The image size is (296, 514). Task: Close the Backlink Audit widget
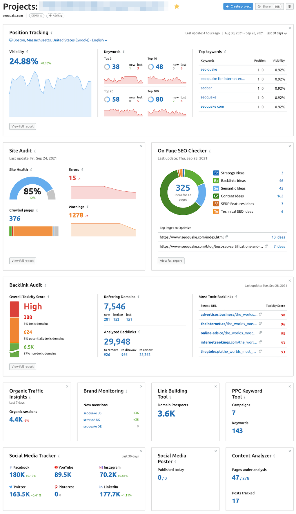pyautogui.click(x=290, y=280)
